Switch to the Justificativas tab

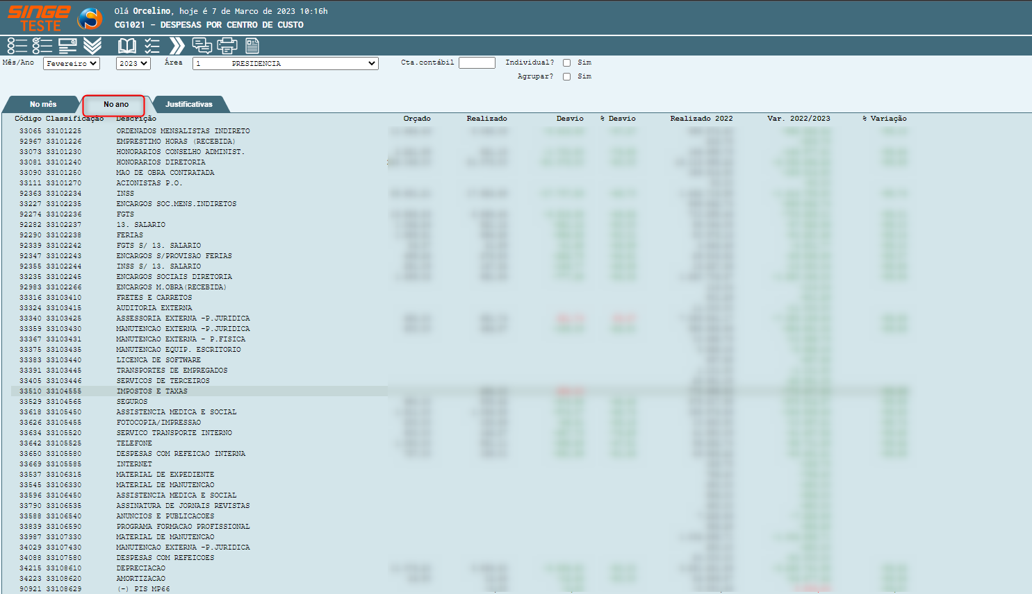tap(189, 104)
